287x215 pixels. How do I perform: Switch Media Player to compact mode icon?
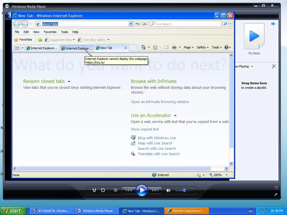(276, 195)
